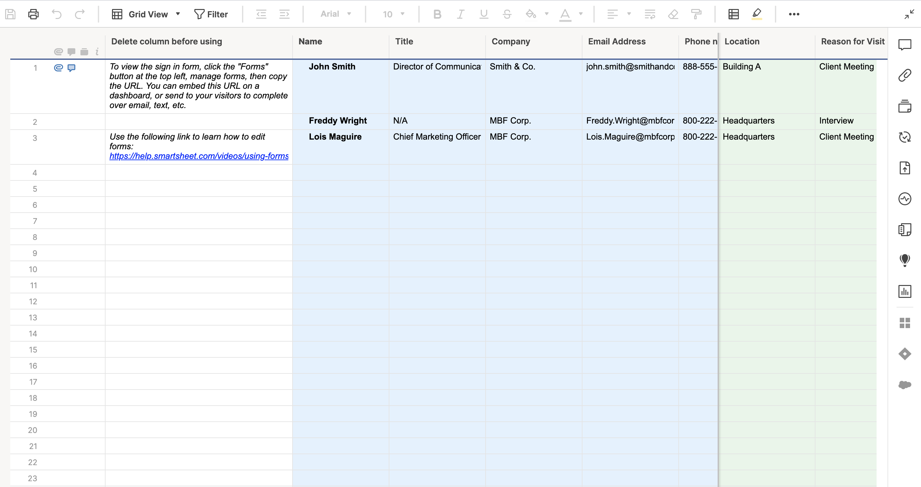
Task: Click the Print icon
Action: pos(33,14)
